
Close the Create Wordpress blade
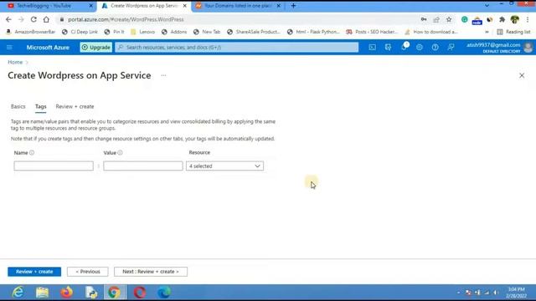[522, 75]
